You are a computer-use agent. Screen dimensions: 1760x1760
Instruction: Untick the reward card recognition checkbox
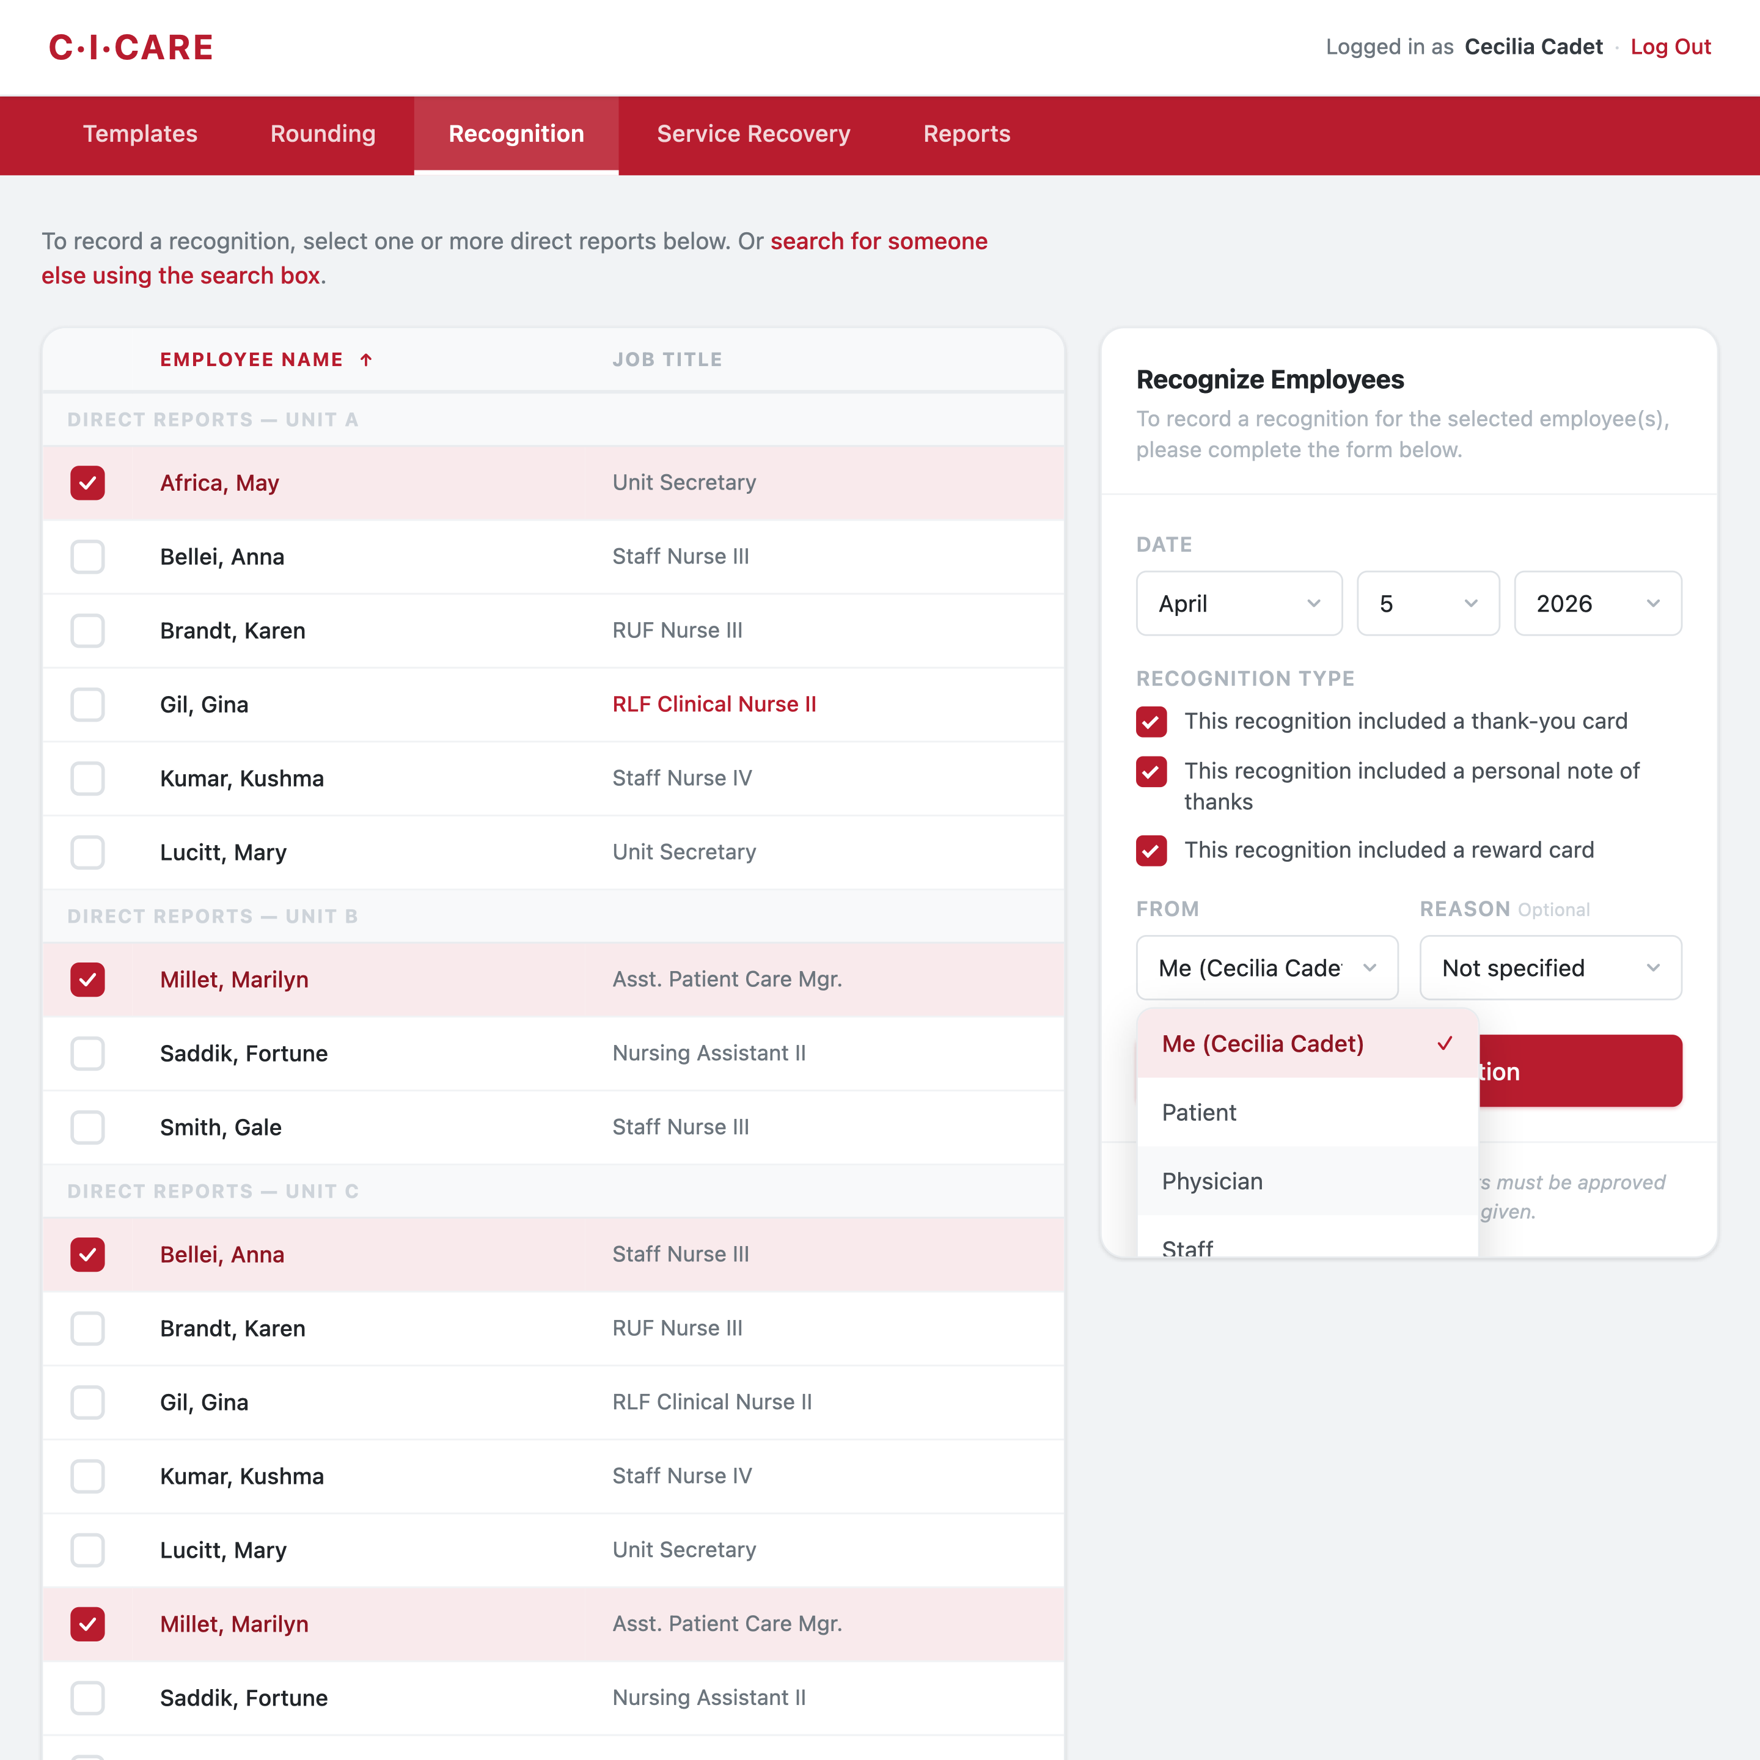click(x=1151, y=850)
